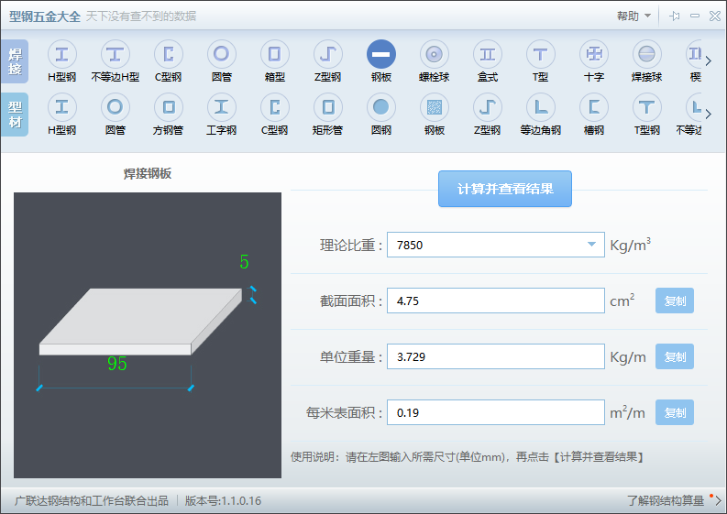Select welded 圆管 icon in top row
The width and height of the screenshot is (727, 514).
(x=222, y=55)
